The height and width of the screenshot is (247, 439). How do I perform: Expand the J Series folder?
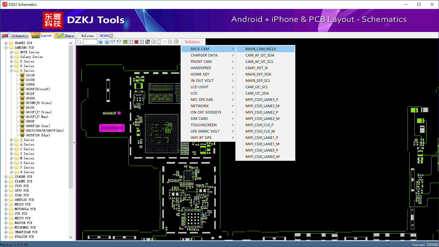point(12,140)
